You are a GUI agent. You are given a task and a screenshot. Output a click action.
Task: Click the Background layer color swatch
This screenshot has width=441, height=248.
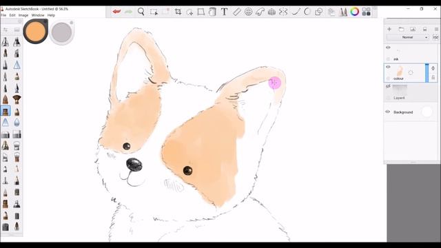pyautogui.click(x=427, y=112)
